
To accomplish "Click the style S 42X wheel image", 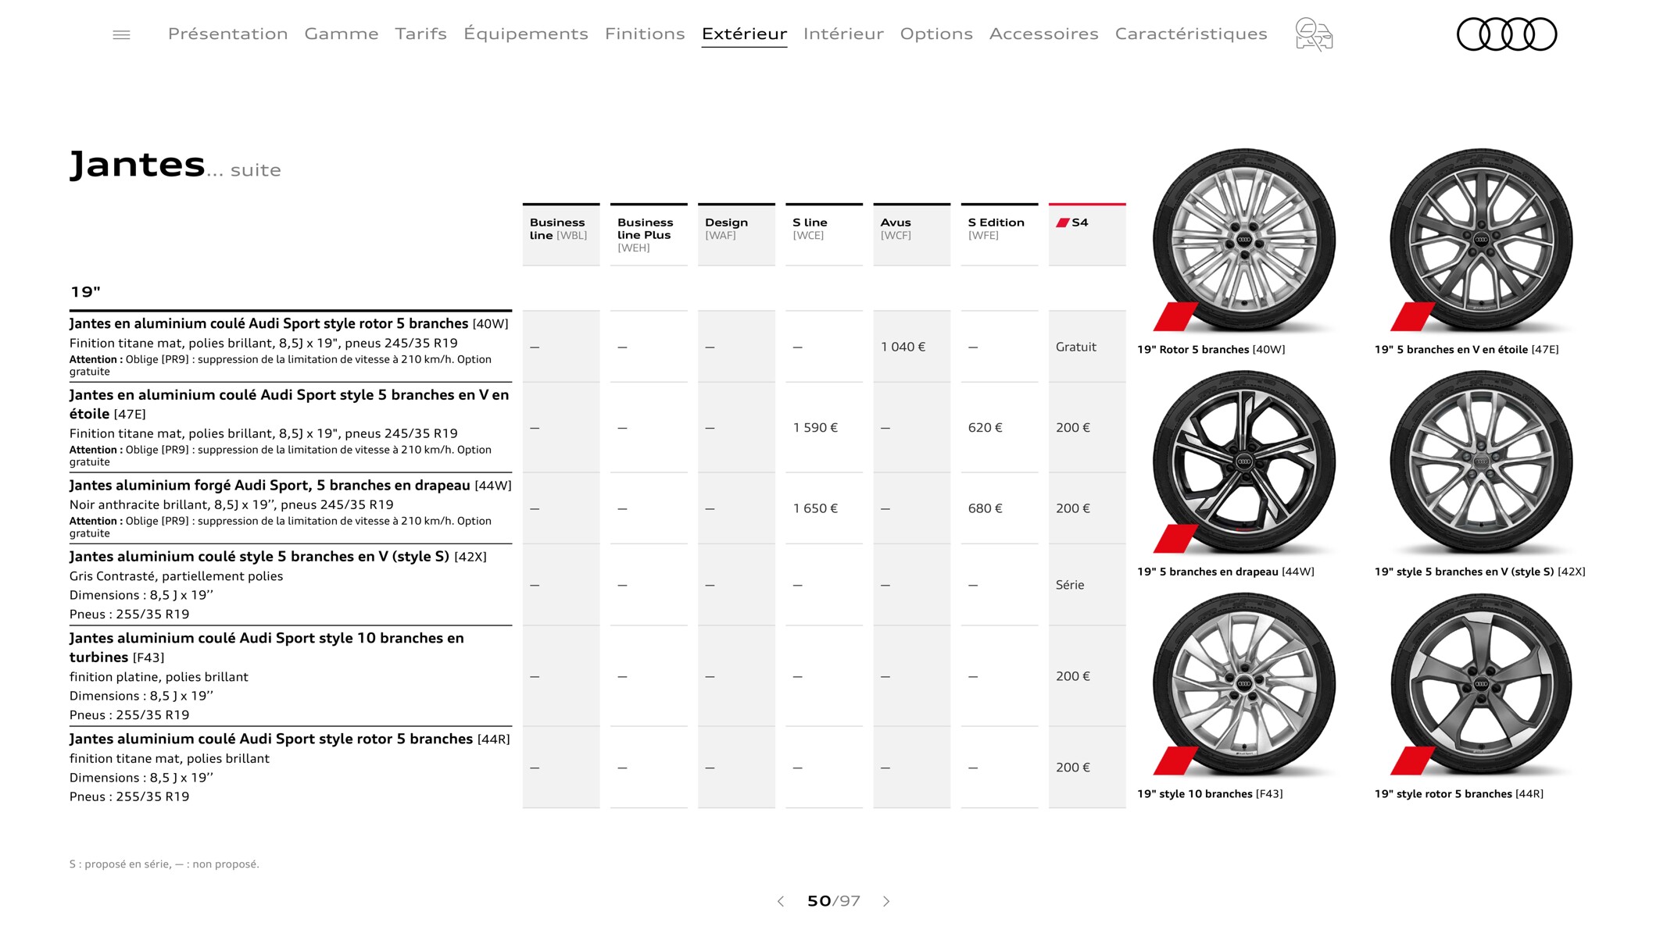I will 1481,462.
